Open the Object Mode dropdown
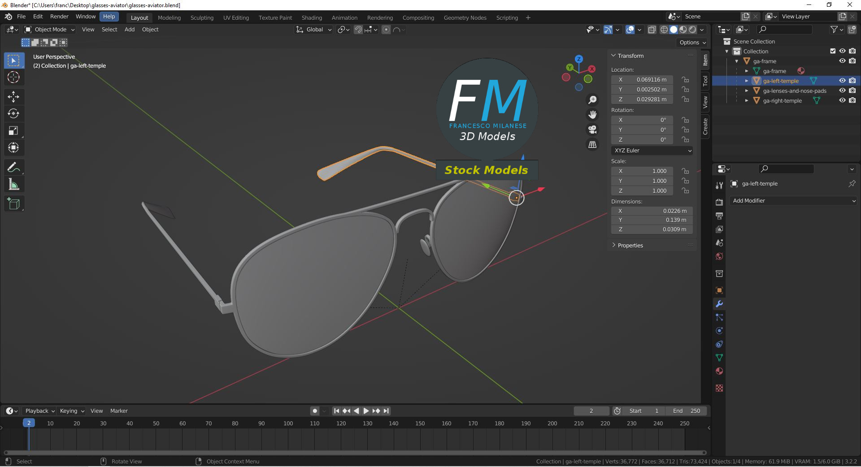The width and height of the screenshot is (861, 467). (x=50, y=30)
